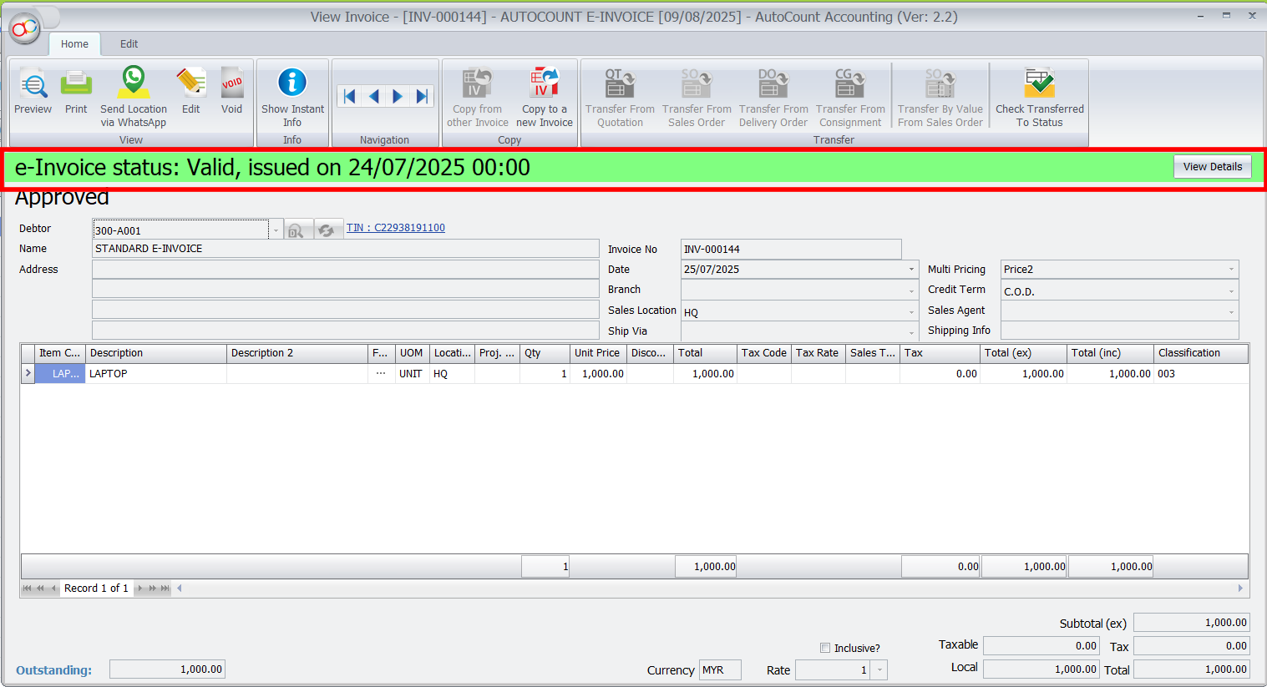1267x687 pixels.
Task: Click the Preview invoice icon
Action: click(x=33, y=92)
